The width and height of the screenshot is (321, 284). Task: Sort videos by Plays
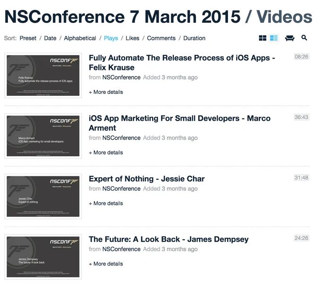coord(111,38)
